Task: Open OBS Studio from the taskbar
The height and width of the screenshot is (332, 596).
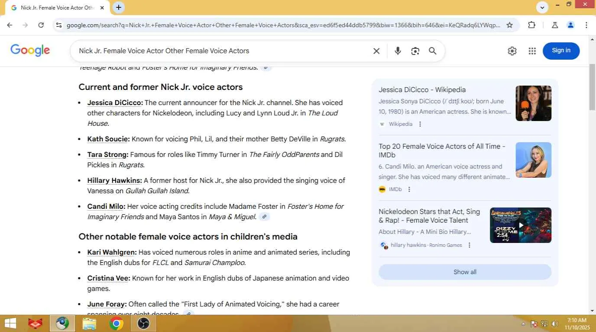Action: coord(143,323)
